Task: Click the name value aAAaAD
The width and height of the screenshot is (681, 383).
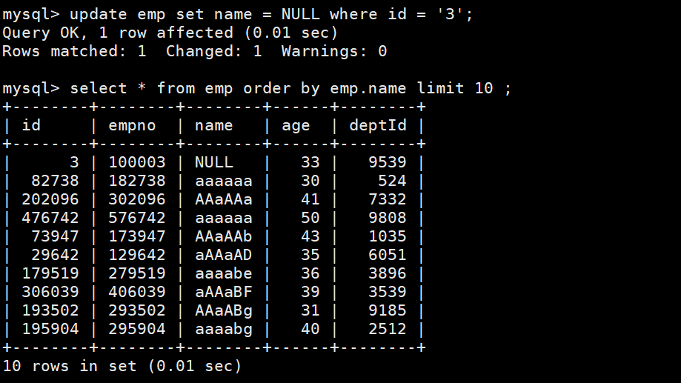Action: pyautogui.click(x=223, y=255)
